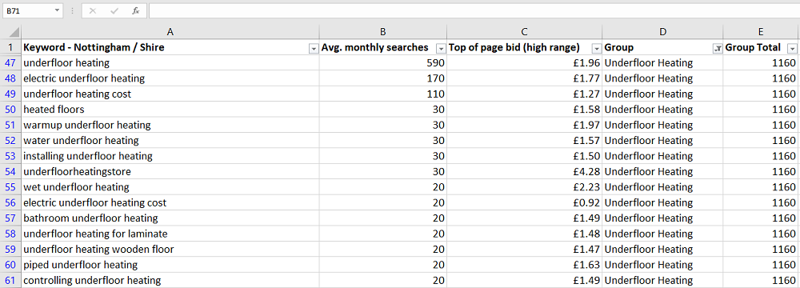Image resolution: width=800 pixels, height=288 pixels.
Task: Click into the formula bar input
Action: (474, 10)
